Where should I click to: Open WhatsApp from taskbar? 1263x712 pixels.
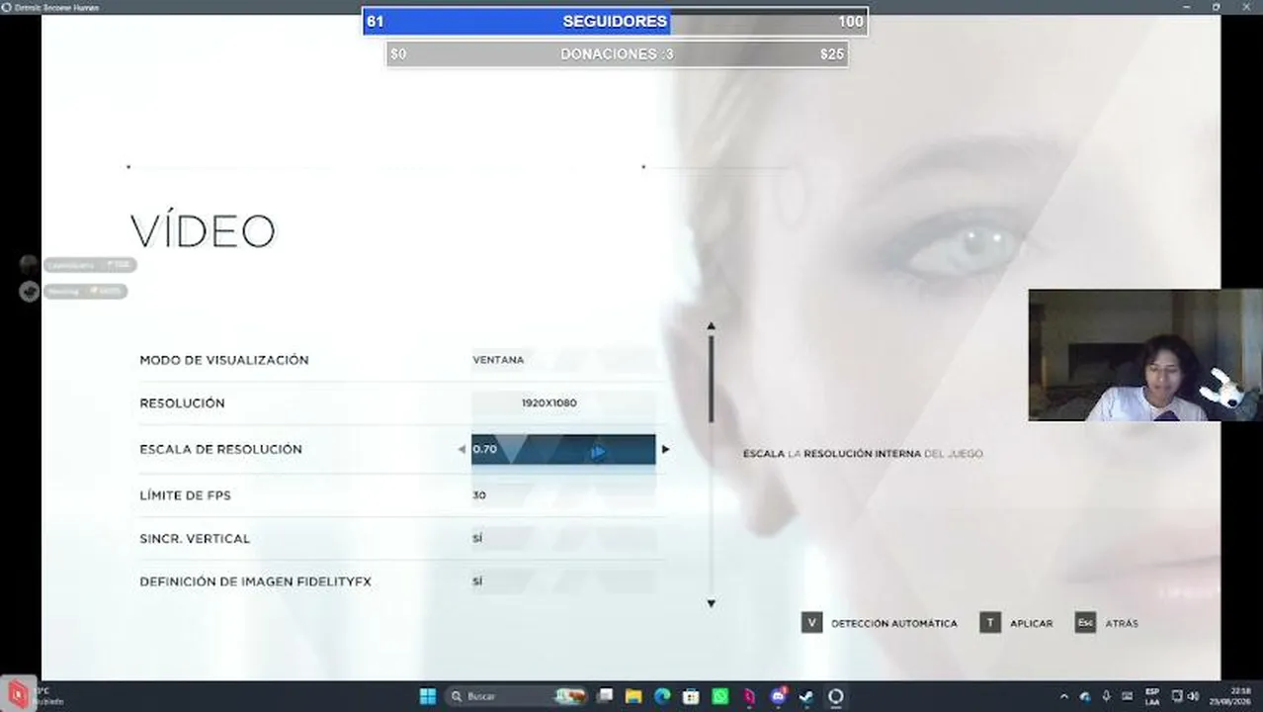point(720,696)
